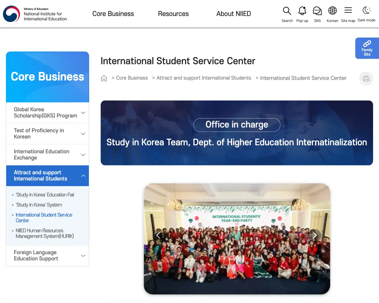The height and width of the screenshot is (303, 379).
Task: Open the Site map hamburger icon
Action: 348,10
